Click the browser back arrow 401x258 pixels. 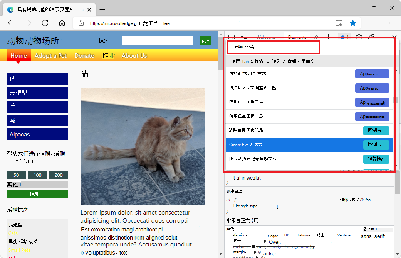click(x=11, y=23)
